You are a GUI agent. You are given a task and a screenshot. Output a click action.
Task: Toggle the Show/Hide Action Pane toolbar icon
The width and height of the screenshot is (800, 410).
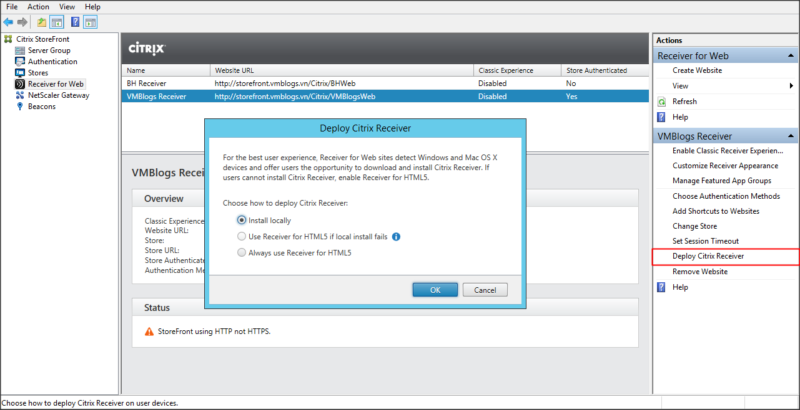click(x=91, y=22)
